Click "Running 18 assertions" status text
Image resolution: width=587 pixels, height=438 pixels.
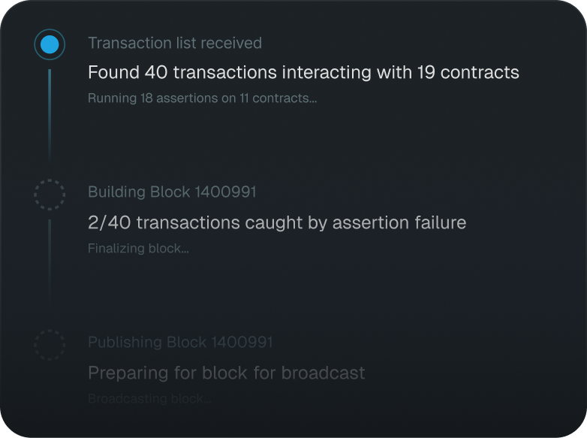tap(202, 98)
